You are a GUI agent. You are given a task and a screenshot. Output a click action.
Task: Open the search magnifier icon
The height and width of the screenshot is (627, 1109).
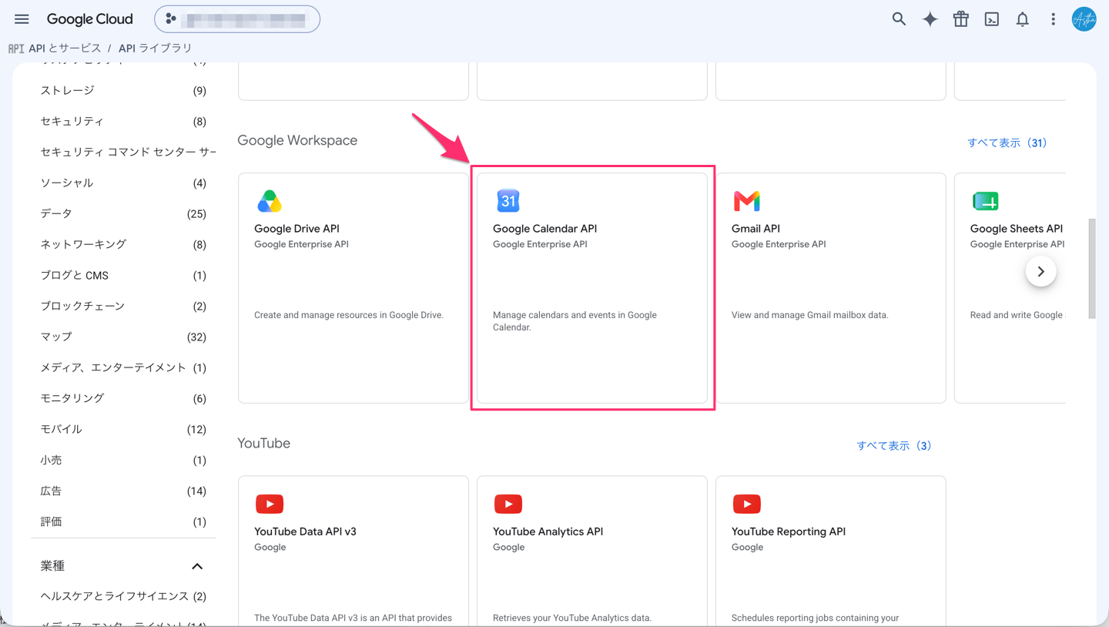click(899, 19)
